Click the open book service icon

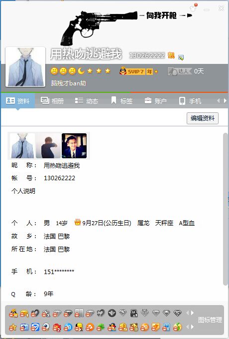(x=79, y=313)
